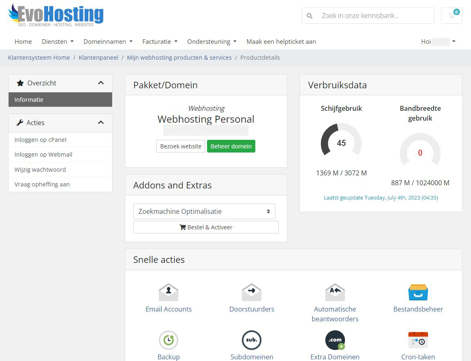Image resolution: width=471 pixels, height=361 pixels.
Task: Expand the Diensten menu
Action: point(57,41)
